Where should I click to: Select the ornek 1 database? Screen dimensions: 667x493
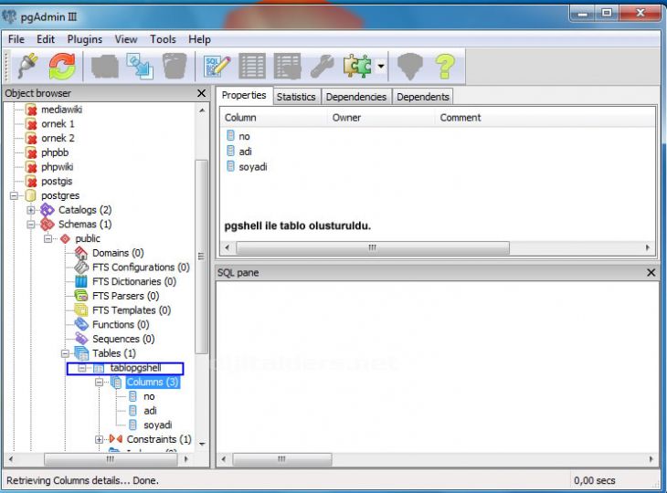point(58,123)
